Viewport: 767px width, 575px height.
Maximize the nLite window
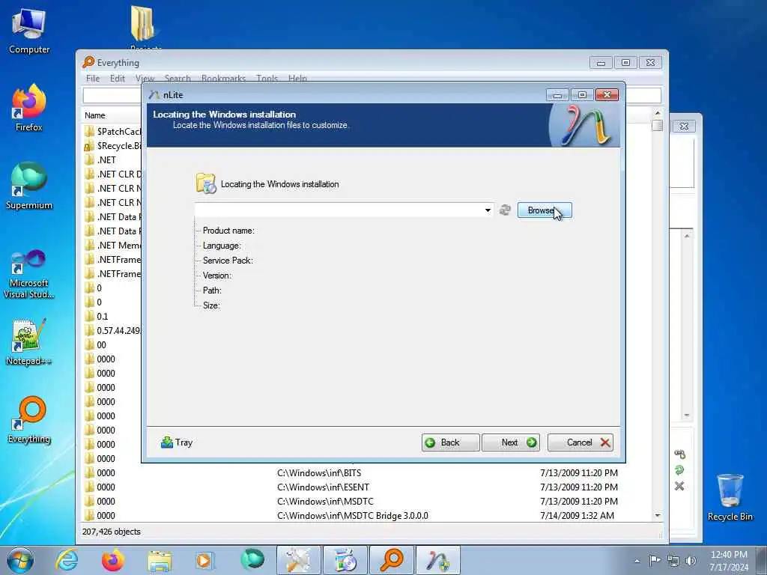tap(582, 95)
